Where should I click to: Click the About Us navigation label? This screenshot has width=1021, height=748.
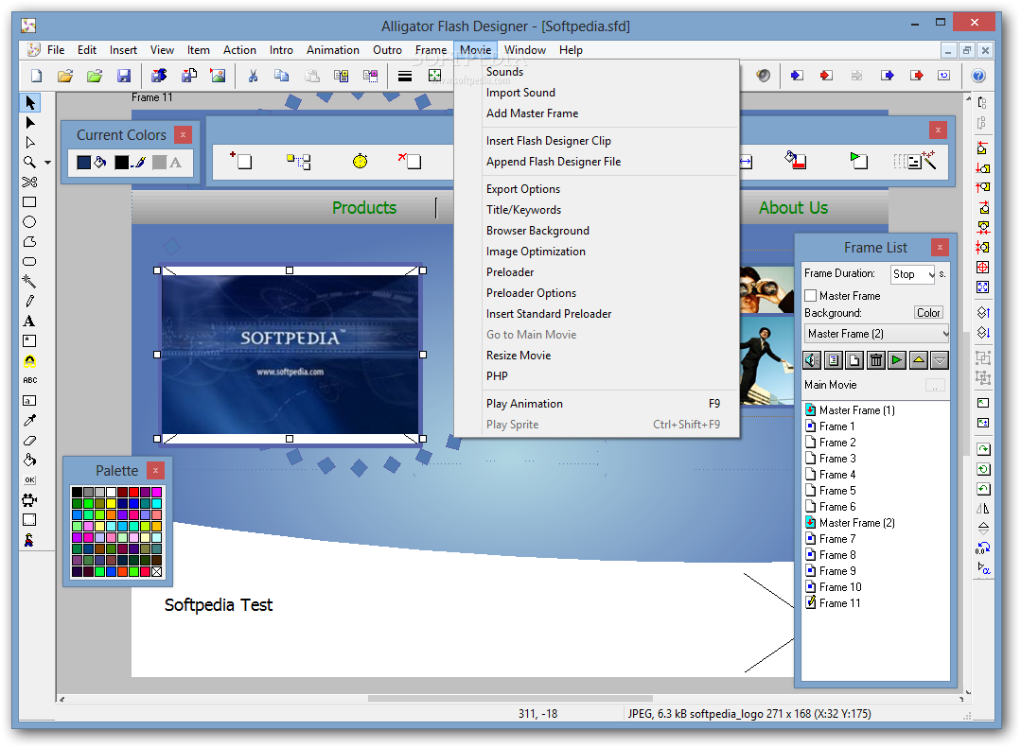793,208
